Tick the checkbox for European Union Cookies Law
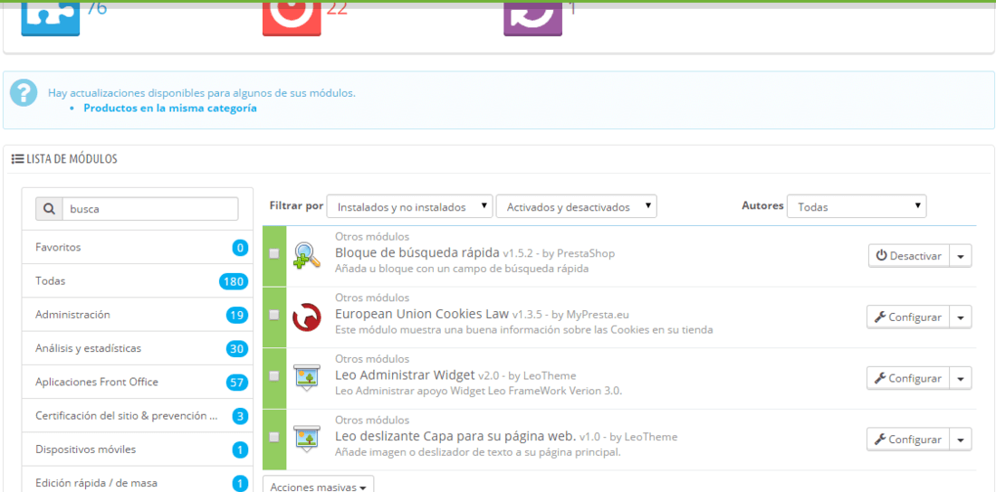Image resolution: width=996 pixels, height=492 pixels. click(273, 315)
